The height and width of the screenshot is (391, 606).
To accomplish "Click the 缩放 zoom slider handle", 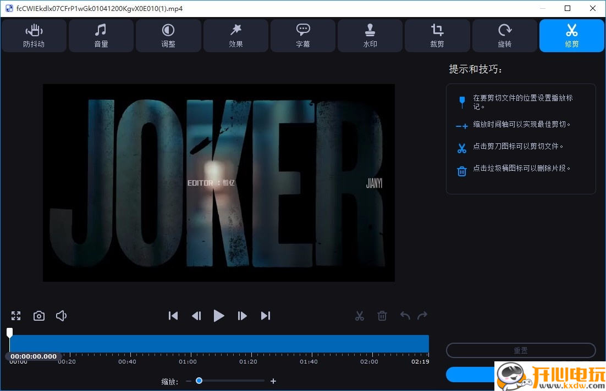I will coord(199,381).
